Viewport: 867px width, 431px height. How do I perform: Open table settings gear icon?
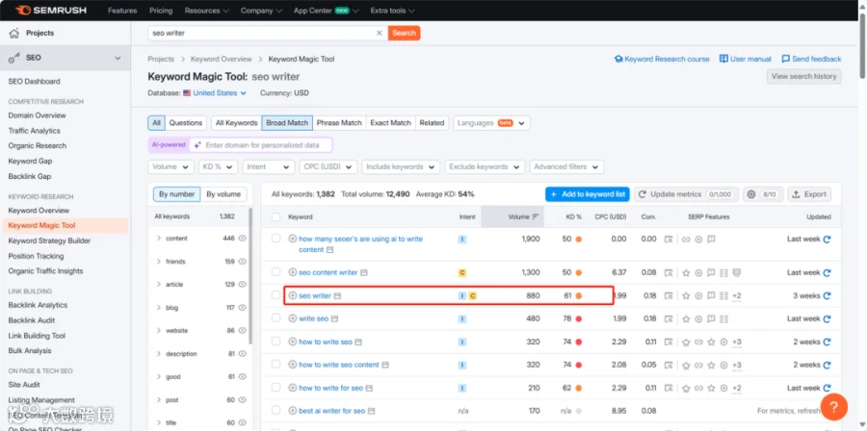tap(751, 194)
